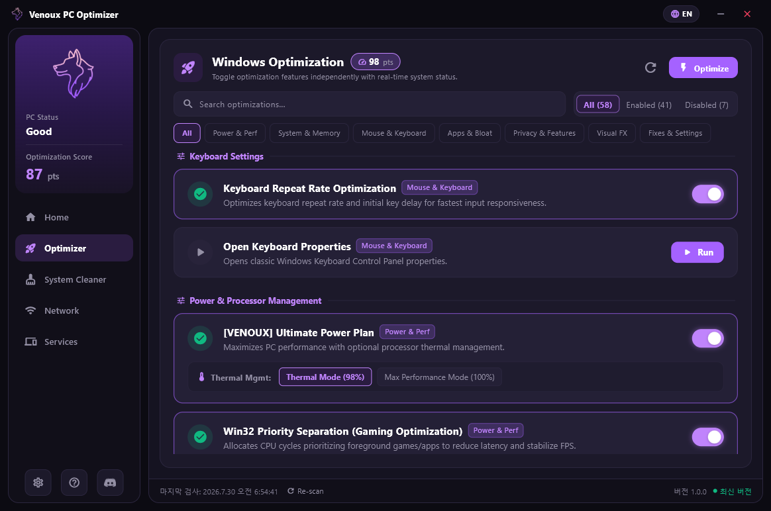Minimize the Venoux window
The width and height of the screenshot is (771, 511).
(x=721, y=14)
